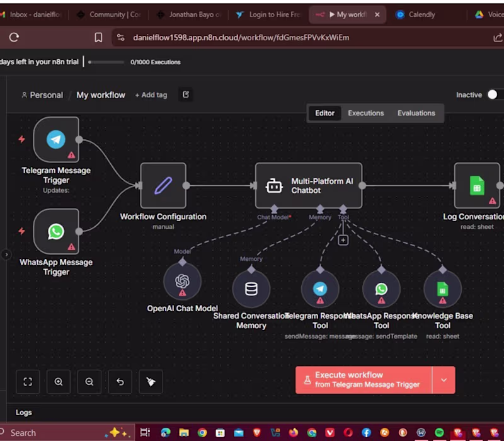Click the fit-to-view canvas icon
The image size is (504, 441).
28,382
